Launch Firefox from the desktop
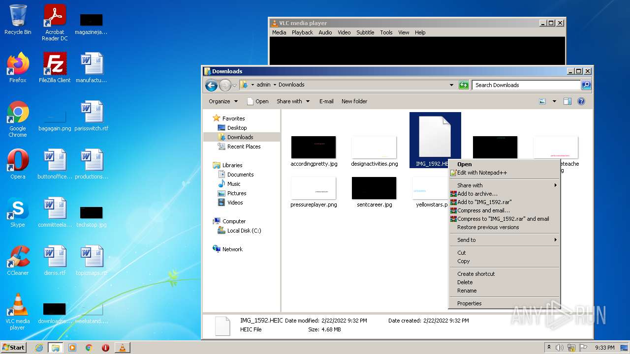The image size is (630, 354). tap(18, 68)
